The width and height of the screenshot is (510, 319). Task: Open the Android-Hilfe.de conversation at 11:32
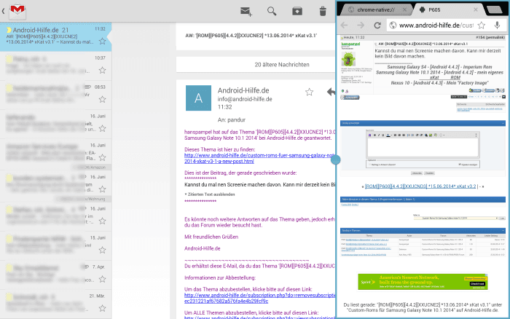(x=55, y=36)
